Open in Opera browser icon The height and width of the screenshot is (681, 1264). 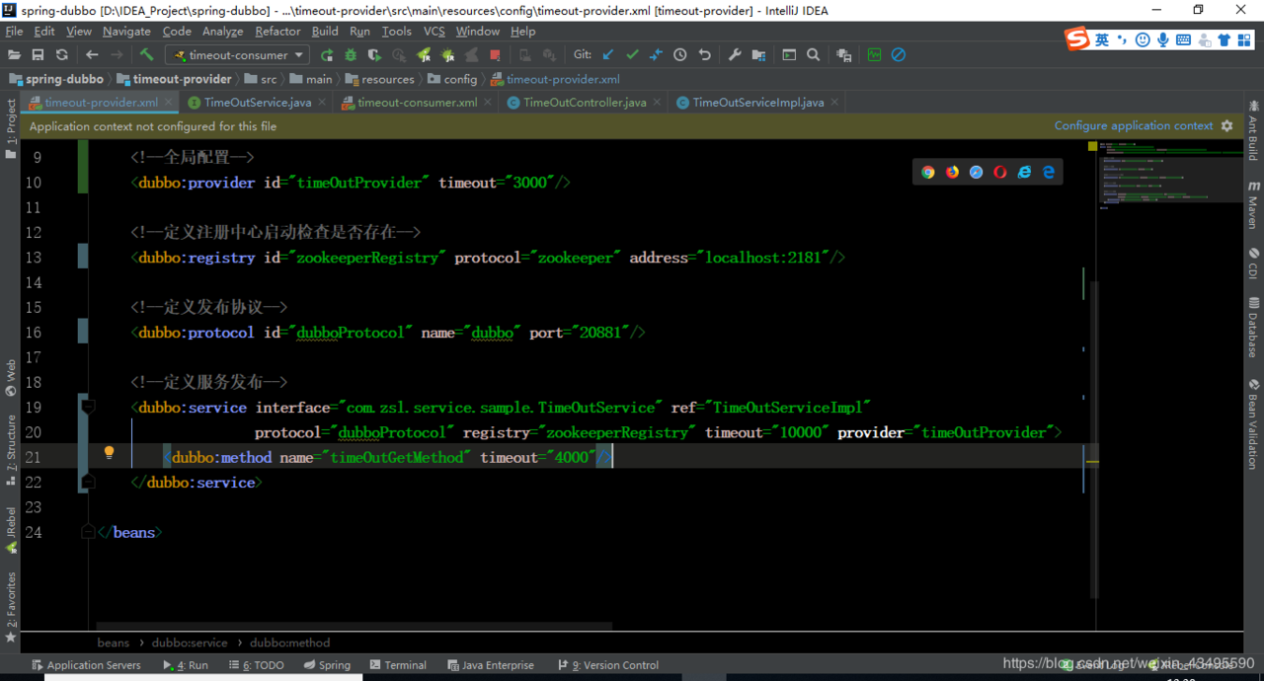1000,172
